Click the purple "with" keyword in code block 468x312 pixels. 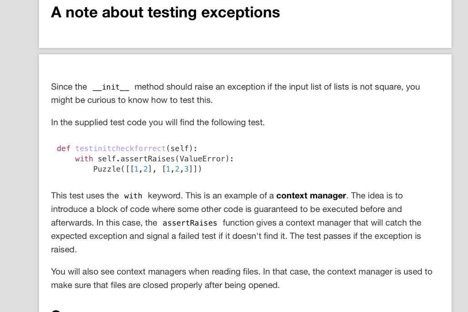(84, 159)
